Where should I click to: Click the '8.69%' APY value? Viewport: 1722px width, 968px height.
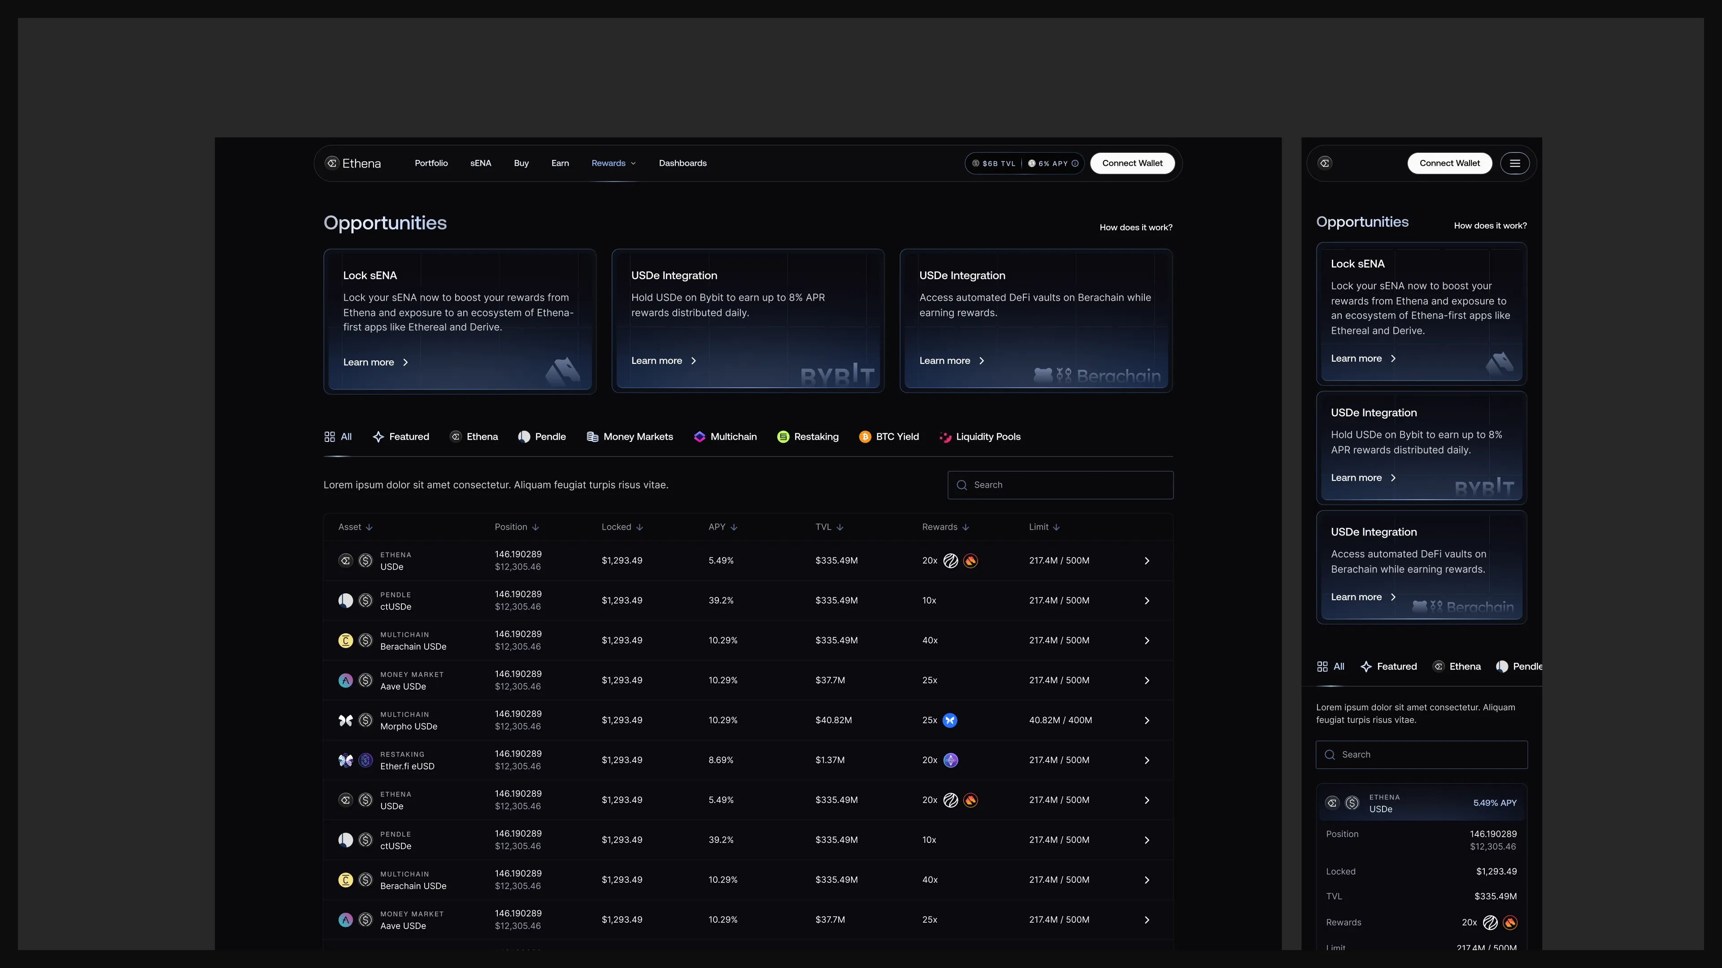[x=721, y=760]
